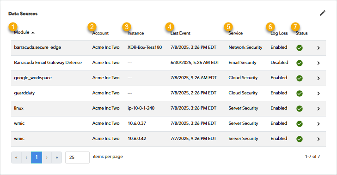Expand the wmic 10.6.0.37 row chevron
This screenshot has height=175, width=337.
point(319,124)
